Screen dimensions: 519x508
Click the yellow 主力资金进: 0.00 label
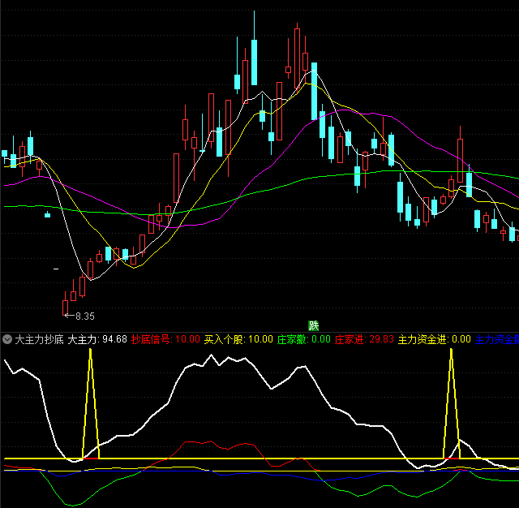(x=435, y=339)
